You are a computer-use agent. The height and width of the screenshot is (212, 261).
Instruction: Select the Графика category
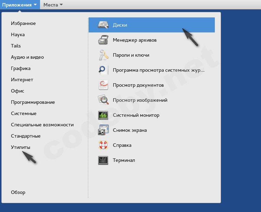21,69
